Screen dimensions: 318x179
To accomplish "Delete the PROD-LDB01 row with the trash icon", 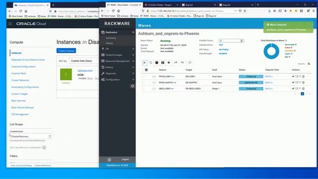I will coord(304,76).
